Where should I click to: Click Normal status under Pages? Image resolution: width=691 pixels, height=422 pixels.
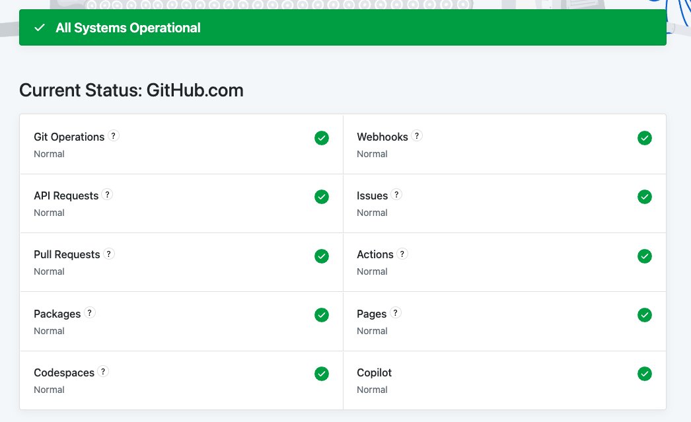(372, 332)
